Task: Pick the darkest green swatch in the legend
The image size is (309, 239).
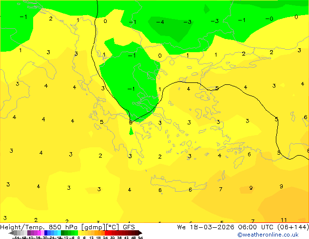Action: pyautogui.click(x=63, y=233)
